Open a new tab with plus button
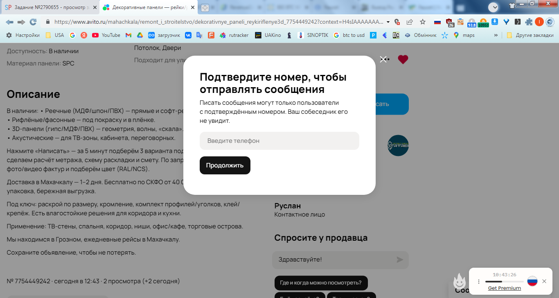This screenshot has height=298, width=559. click(x=205, y=7)
